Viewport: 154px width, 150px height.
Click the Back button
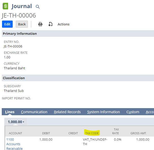click(22, 24)
